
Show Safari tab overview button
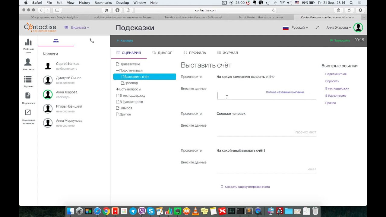point(350,10)
